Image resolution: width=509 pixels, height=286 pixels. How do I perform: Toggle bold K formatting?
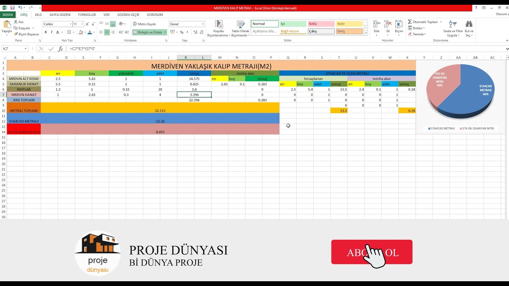pyautogui.click(x=46, y=32)
